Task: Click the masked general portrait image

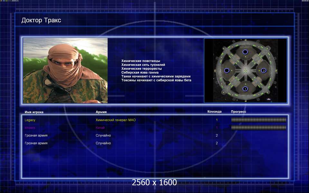Action: tap(65, 70)
